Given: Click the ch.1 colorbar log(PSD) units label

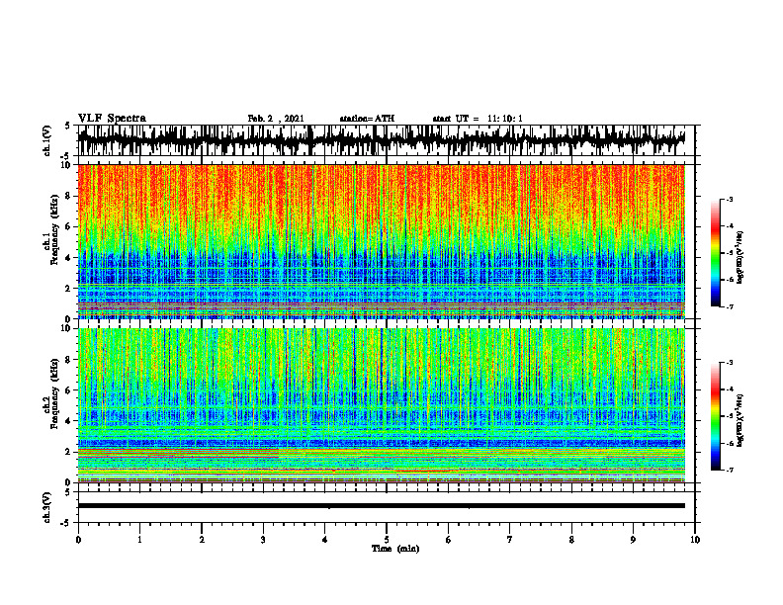Looking at the screenshot, I should coord(740,258).
